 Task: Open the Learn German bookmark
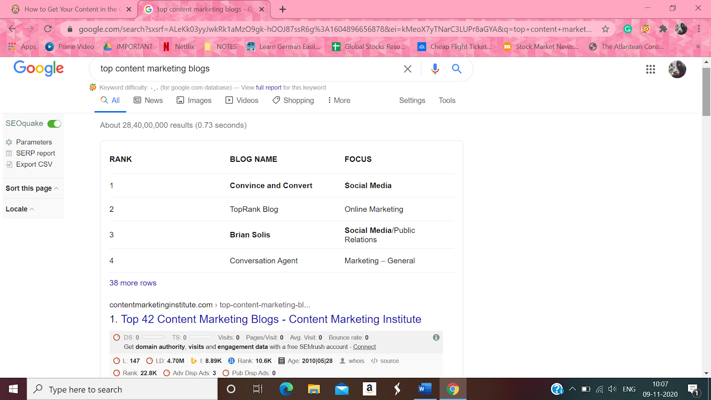(x=284, y=47)
